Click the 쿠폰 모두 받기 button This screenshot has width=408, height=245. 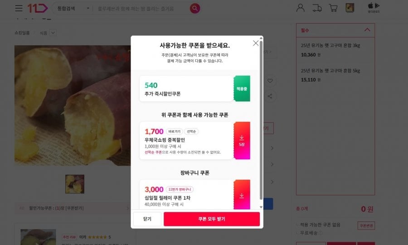pos(212,219)
